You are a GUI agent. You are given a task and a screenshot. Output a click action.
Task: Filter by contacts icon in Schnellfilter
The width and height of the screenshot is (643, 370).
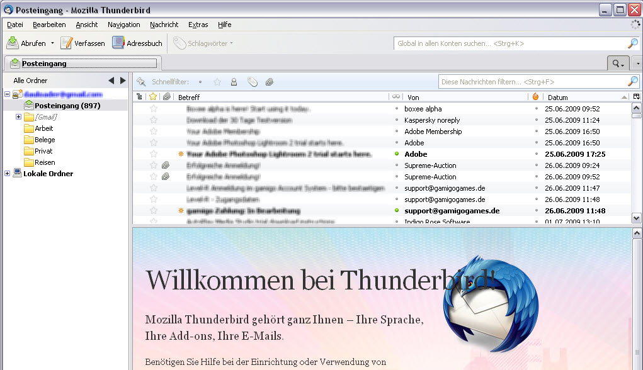coord(234,82)
